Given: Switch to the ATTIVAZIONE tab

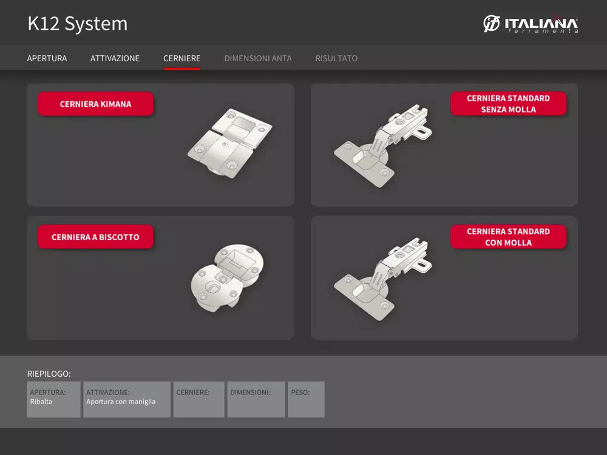Looking at the screenshot, I should pyautogui.click(x=115, y=58).
